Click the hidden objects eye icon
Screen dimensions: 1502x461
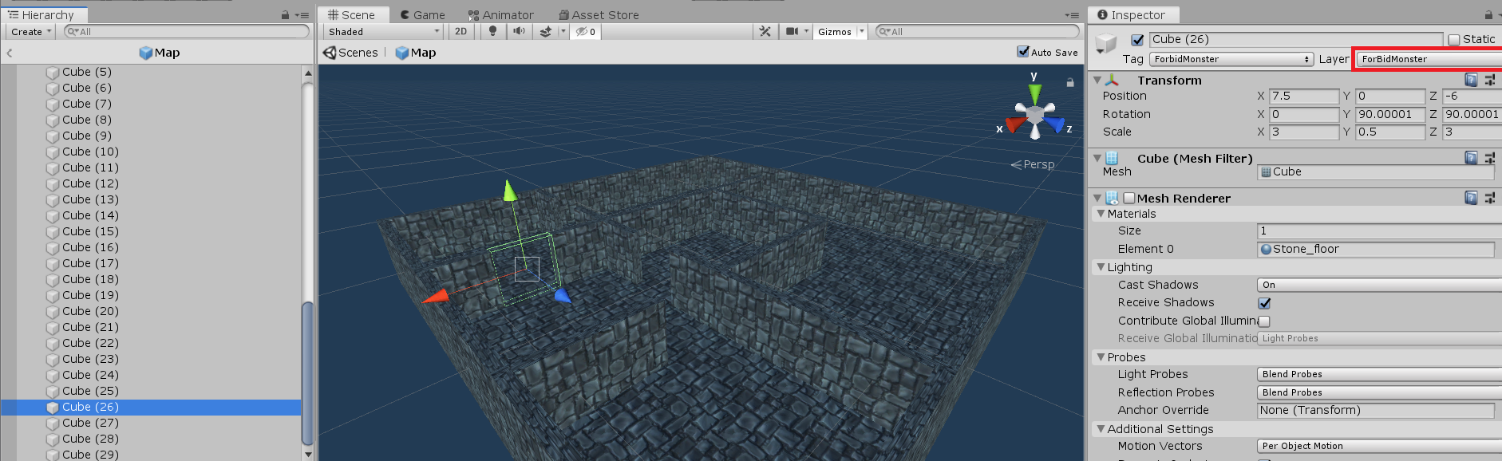tap(586, 32)
